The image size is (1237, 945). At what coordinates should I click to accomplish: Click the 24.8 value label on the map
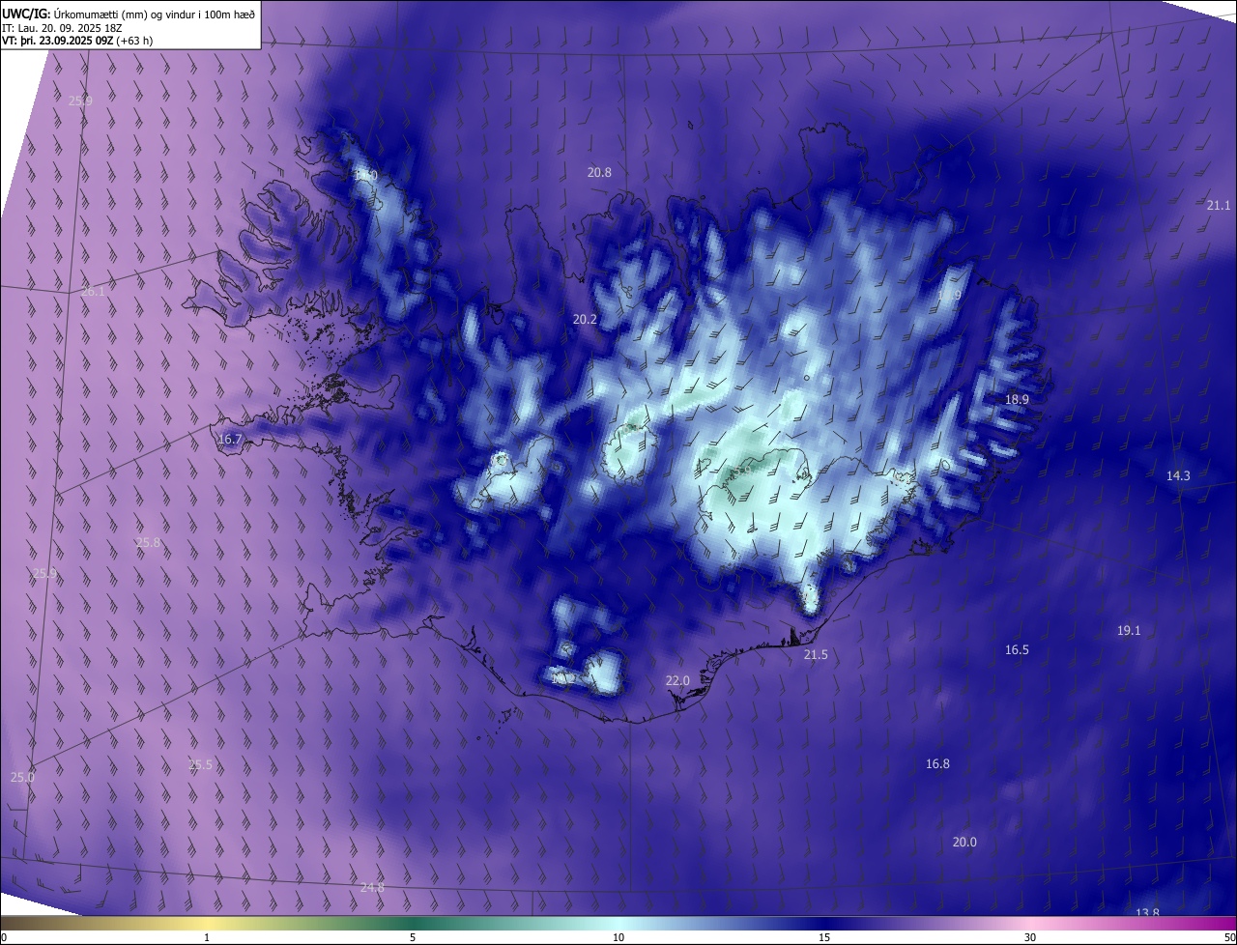372,887
